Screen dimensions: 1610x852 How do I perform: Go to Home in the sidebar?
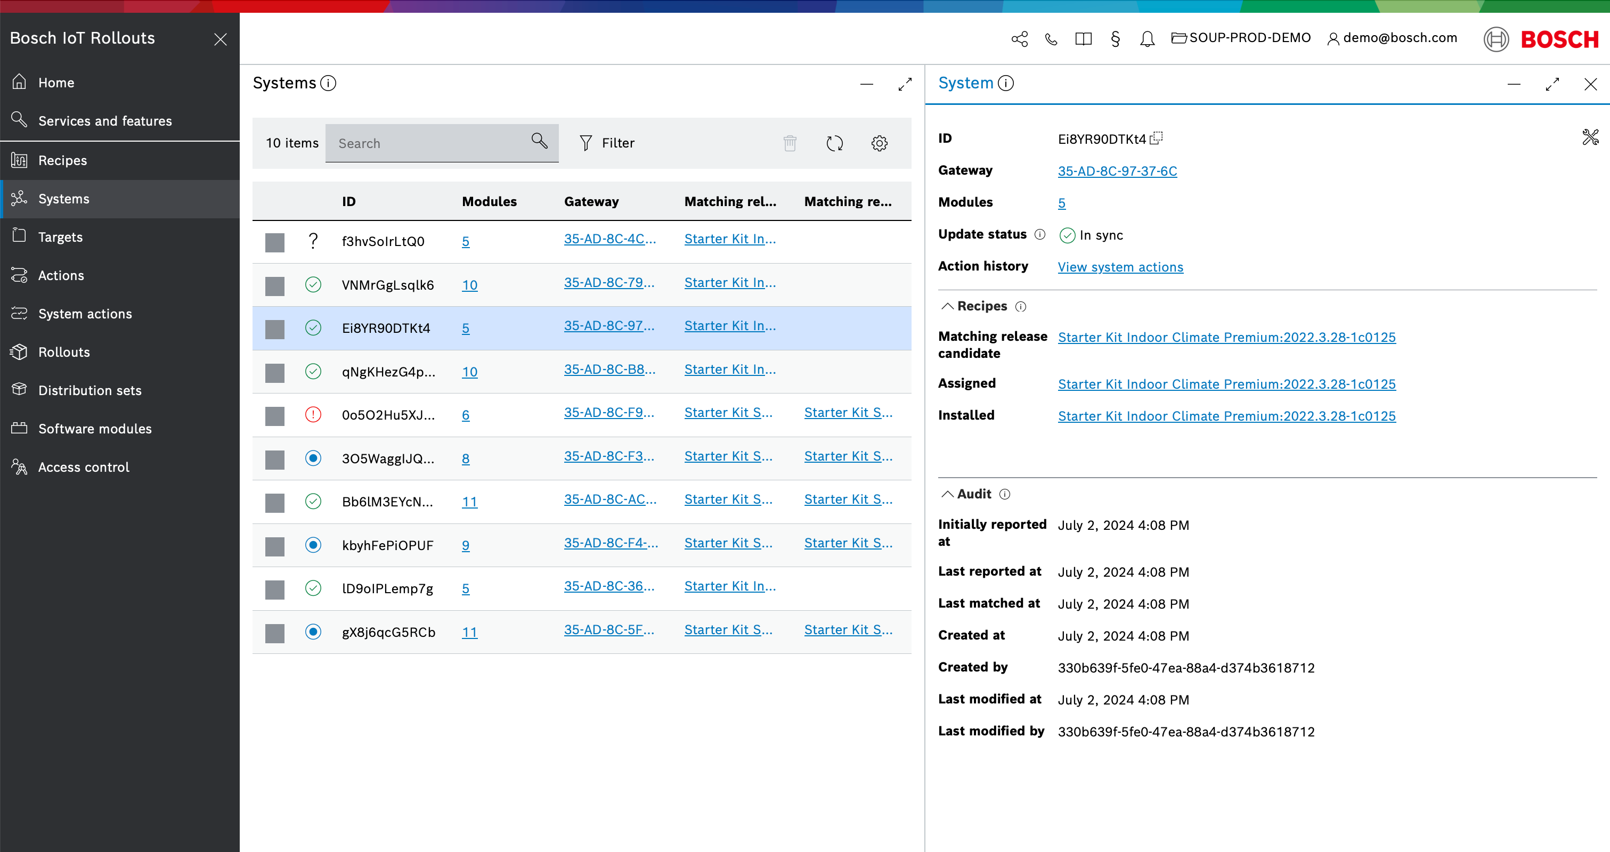click(x=120, y=83)
